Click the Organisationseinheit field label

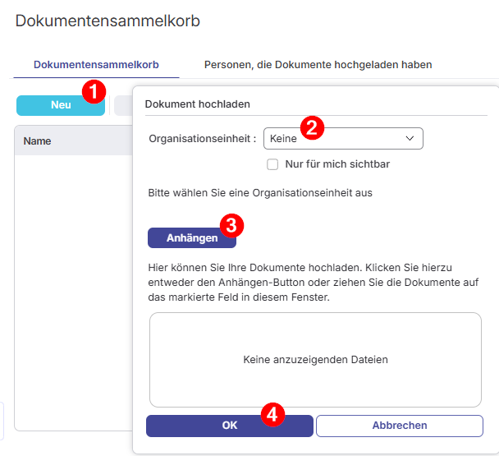202,139
